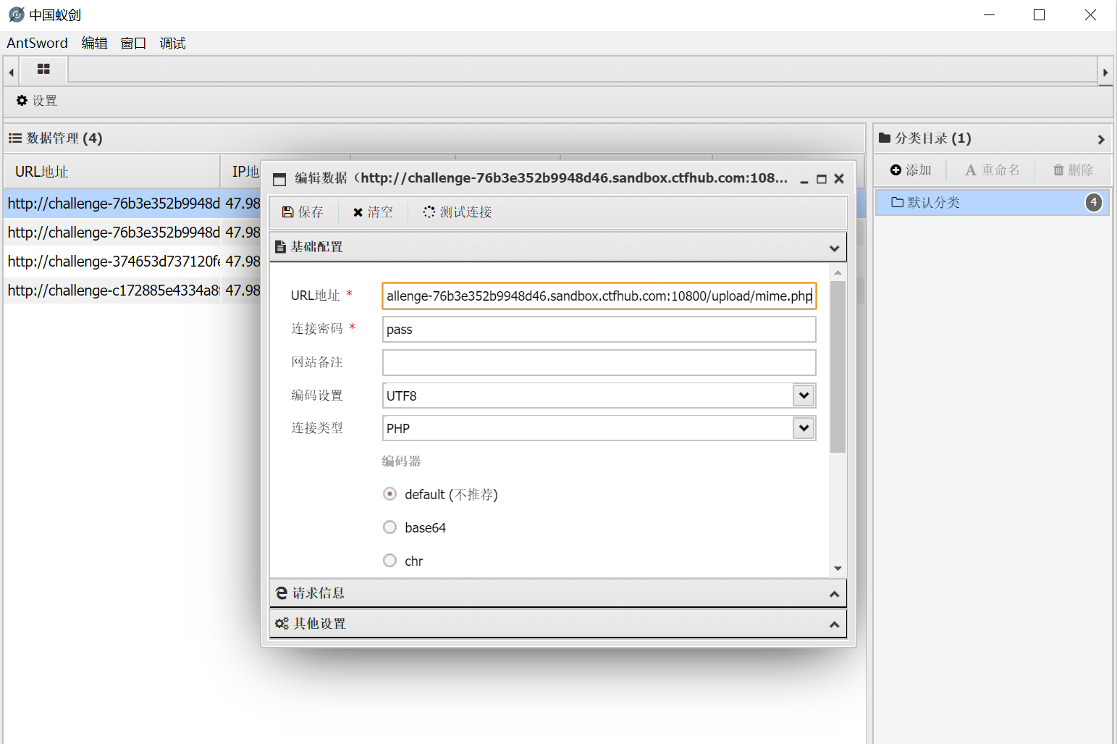Open the 窗口 menu
Screen dimensions: 1117x744
tap(133, 43)
